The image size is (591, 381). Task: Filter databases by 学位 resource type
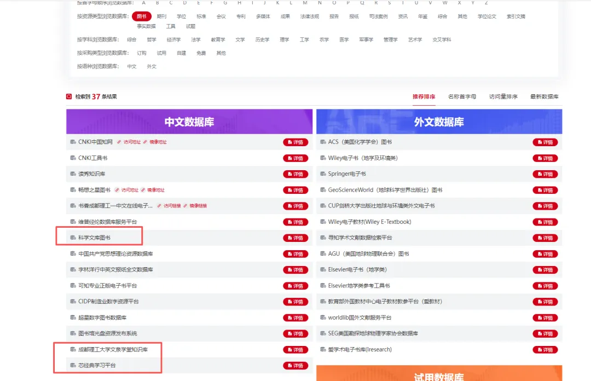[181, 16]
